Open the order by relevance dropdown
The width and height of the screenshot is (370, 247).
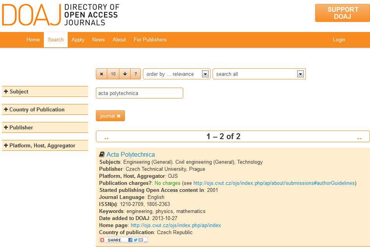coord(177,74)
